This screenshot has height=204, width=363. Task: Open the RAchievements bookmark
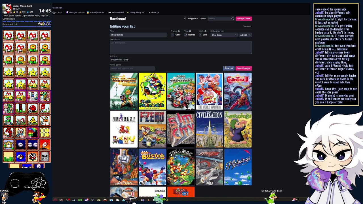pyautogui.click(x=117, y=12)
